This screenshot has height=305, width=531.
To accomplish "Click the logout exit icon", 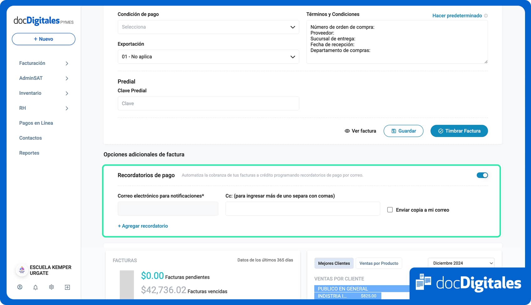I will coord(67,287).
